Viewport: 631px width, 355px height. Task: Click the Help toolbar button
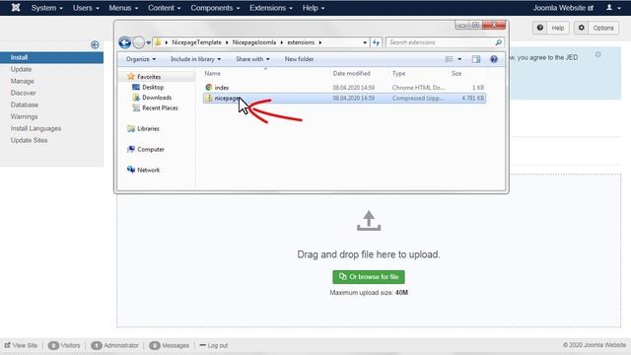551,28
